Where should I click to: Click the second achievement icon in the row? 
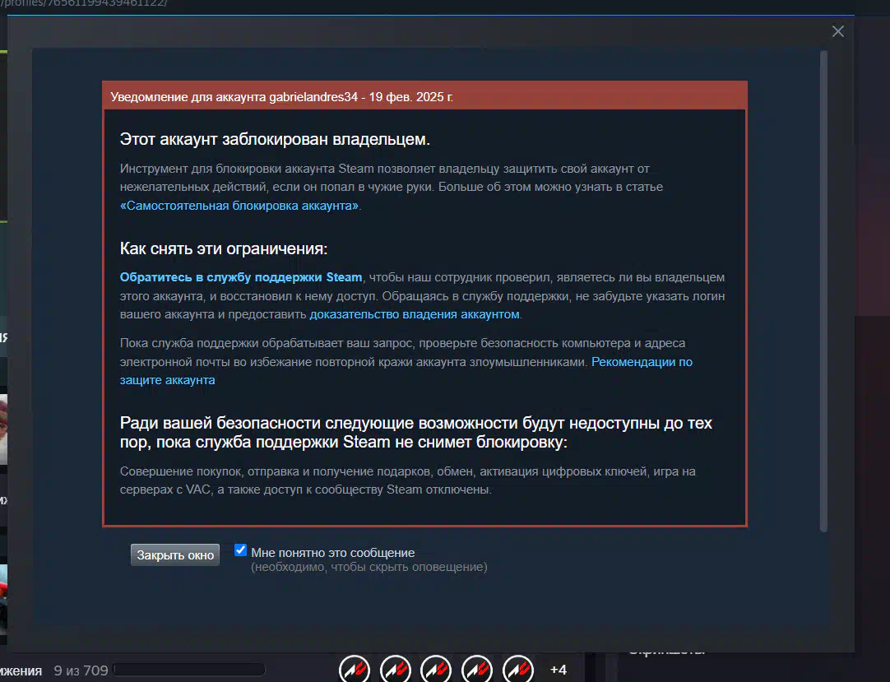[x=396, y=668]
